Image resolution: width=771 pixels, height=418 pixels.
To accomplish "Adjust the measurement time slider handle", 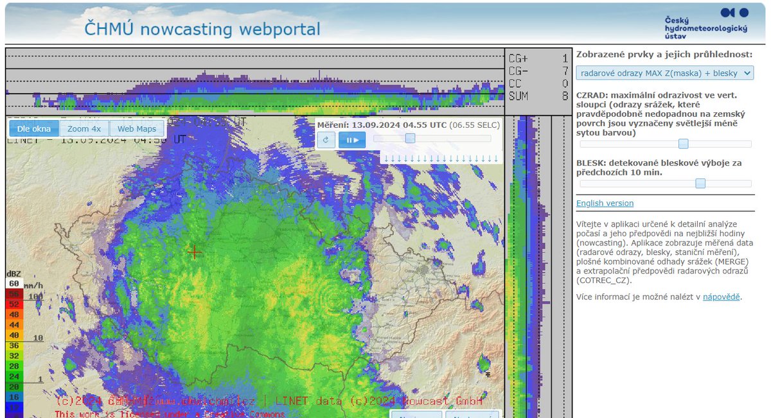I will (410, 138).
